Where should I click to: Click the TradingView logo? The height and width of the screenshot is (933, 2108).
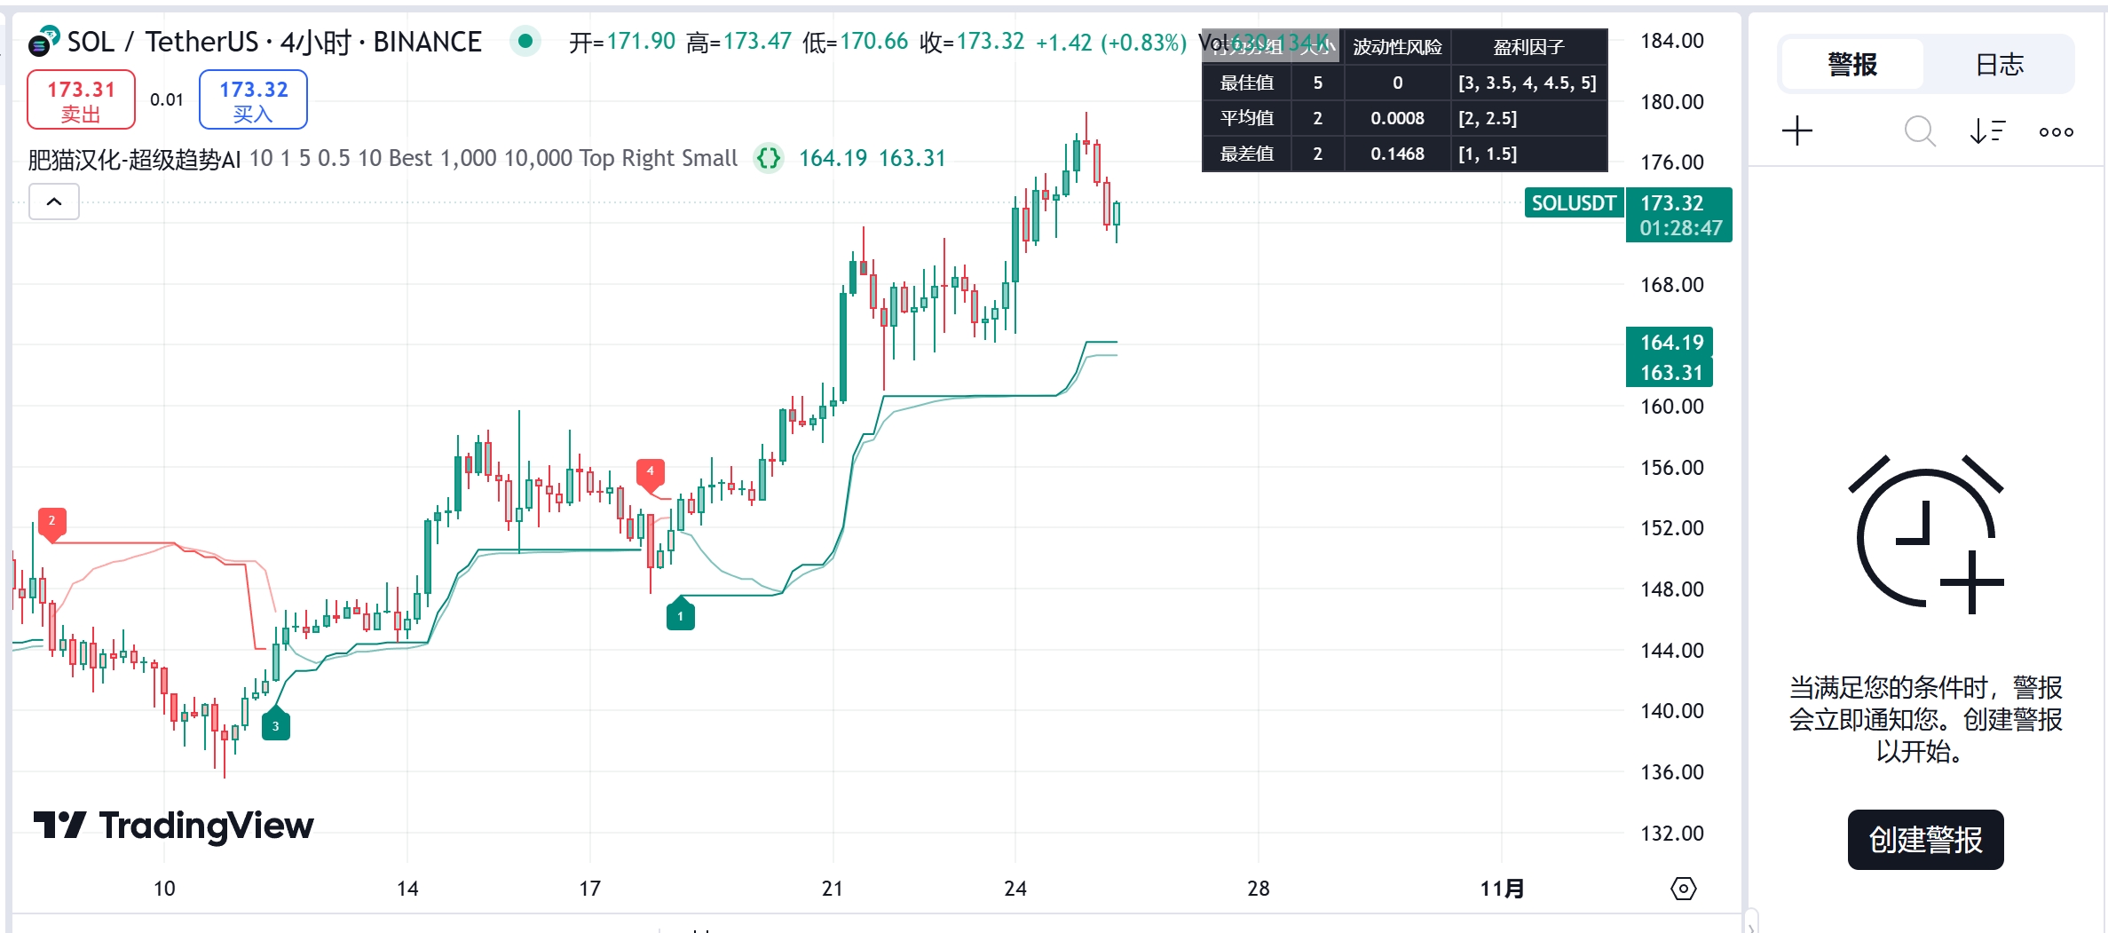click(173, 826)
